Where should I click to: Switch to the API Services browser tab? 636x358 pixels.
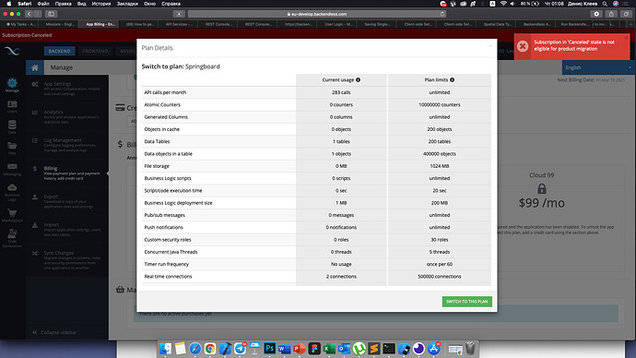(x=179, y=24)
